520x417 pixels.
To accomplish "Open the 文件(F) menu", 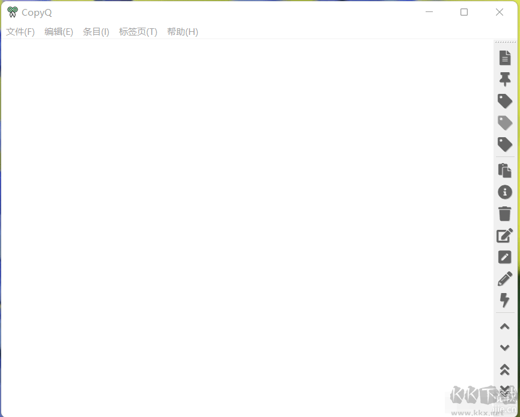I will click(20, 32).
